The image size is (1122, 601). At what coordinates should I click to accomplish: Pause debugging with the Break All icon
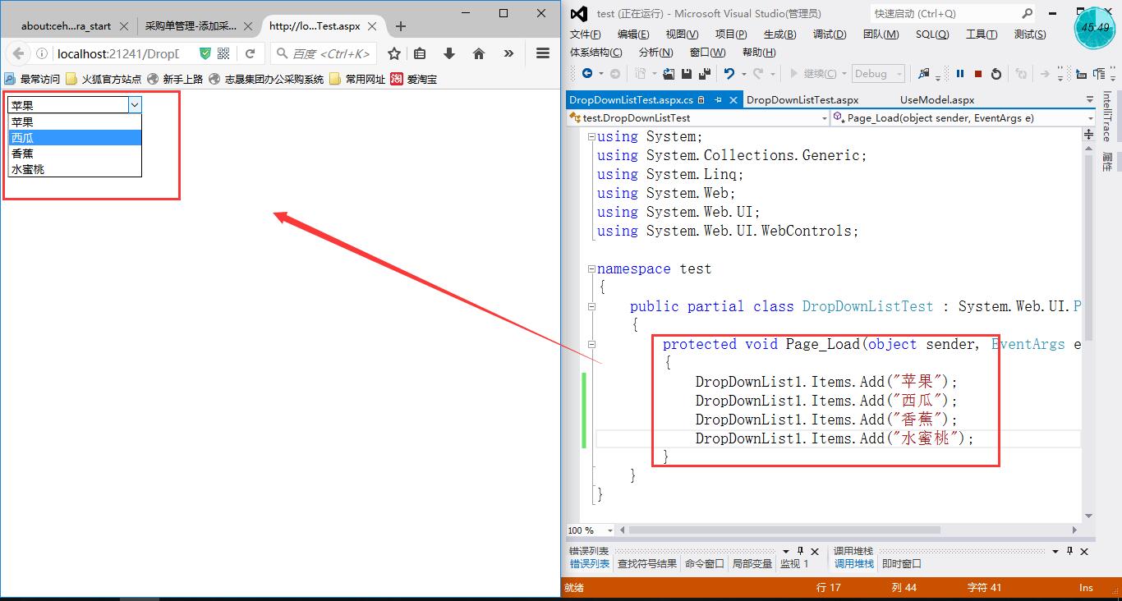click(960, 74)
